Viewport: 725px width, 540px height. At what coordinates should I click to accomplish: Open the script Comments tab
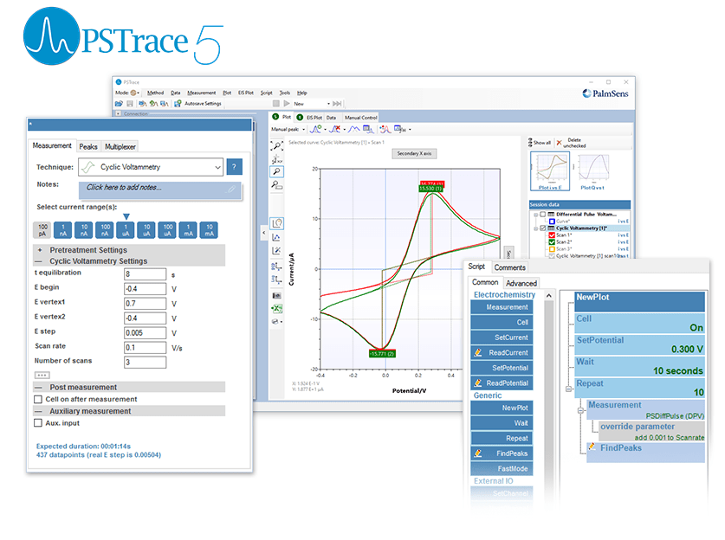509,268
